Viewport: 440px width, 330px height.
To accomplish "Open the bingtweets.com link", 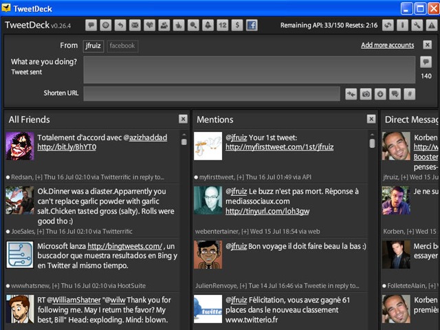I will tap(125, 246).
